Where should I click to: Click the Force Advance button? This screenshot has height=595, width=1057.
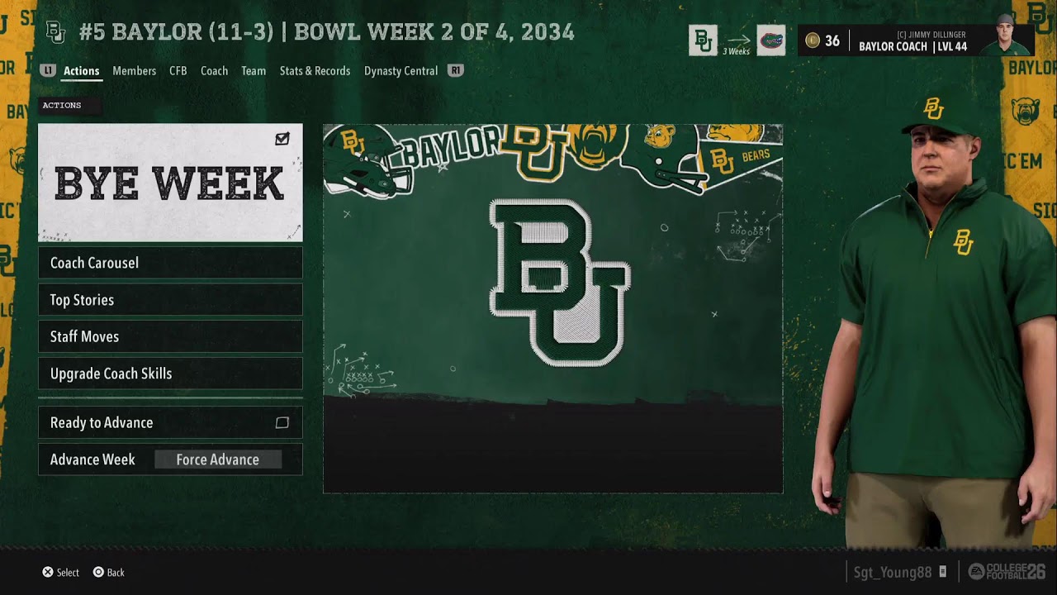pyautogui.click(x=218, y=459)
